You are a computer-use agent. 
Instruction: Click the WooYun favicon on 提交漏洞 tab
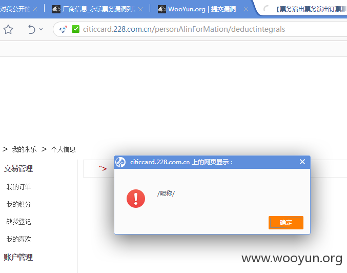click(162, 9)
